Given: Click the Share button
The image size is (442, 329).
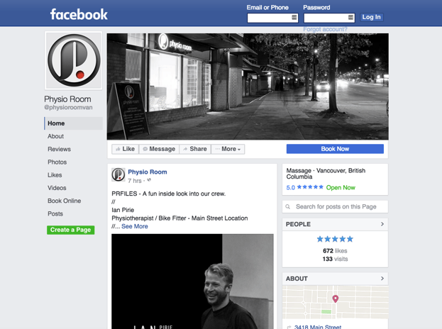Looking at the screenshot, I should pos(195,149).
